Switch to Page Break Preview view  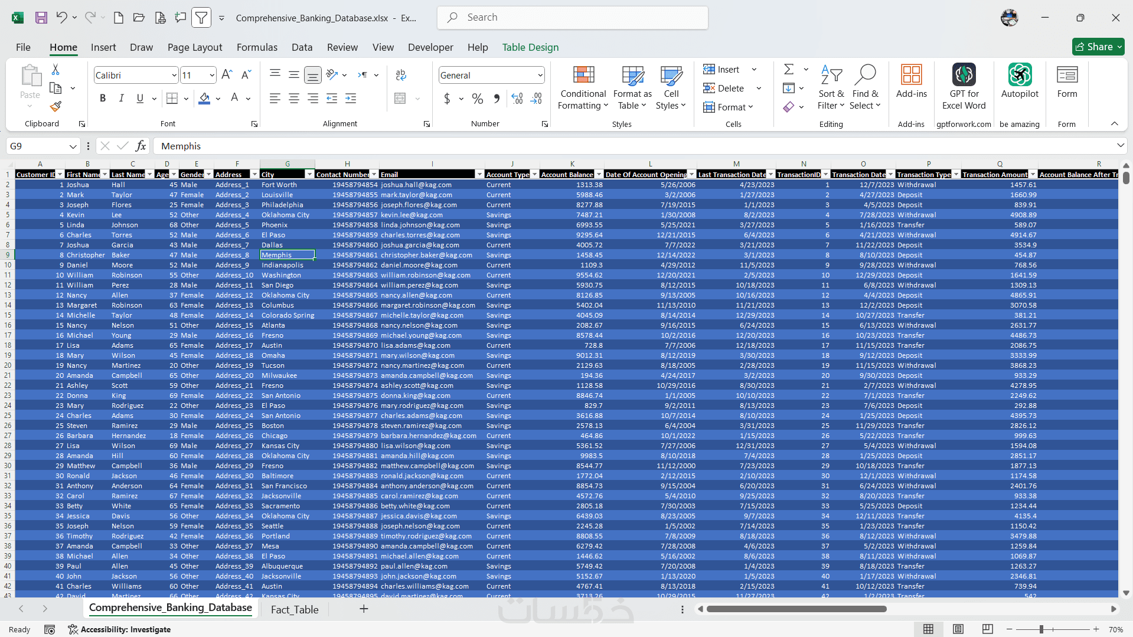click(x=987, y=629)
